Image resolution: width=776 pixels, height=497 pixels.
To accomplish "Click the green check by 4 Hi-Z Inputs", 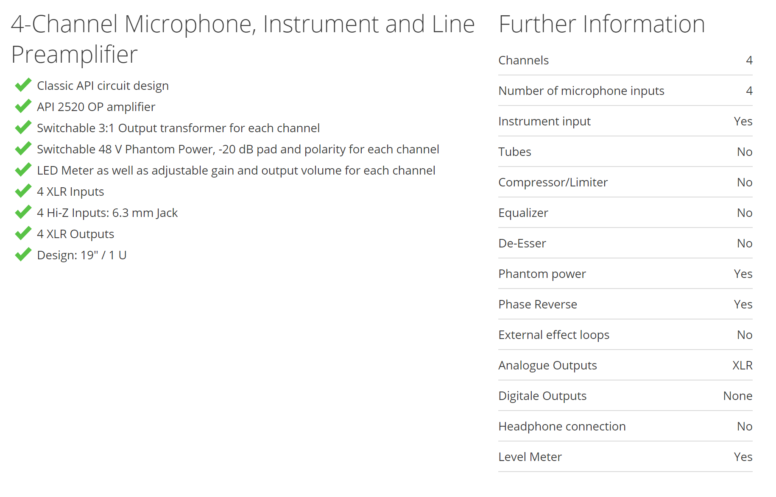I will click(23, 212).
